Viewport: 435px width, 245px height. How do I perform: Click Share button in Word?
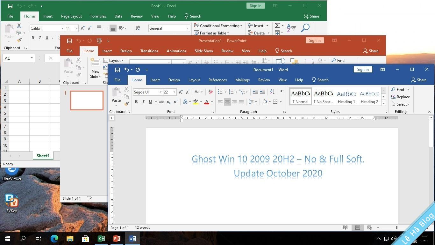[418, 80]
